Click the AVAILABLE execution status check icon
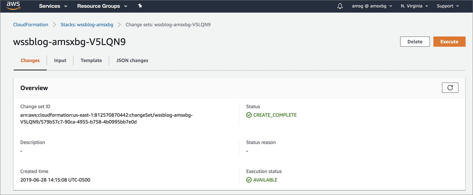 [249, 180]
